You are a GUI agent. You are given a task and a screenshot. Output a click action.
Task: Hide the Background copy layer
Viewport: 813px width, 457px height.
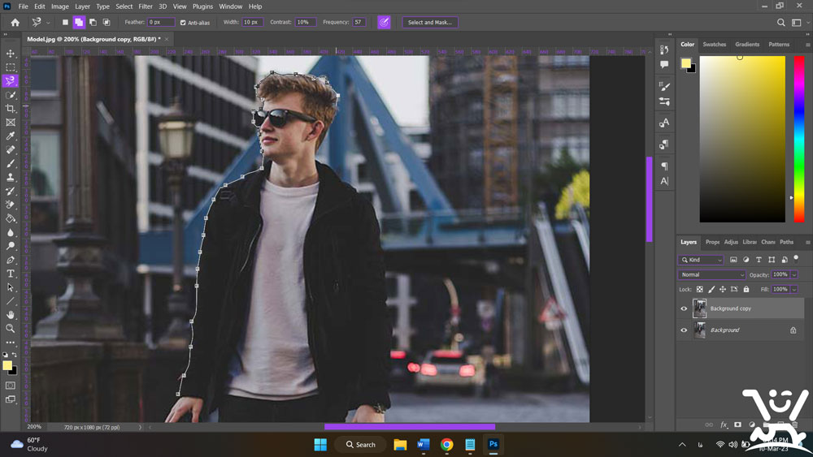pyautogui.click(x=684, y=308)
